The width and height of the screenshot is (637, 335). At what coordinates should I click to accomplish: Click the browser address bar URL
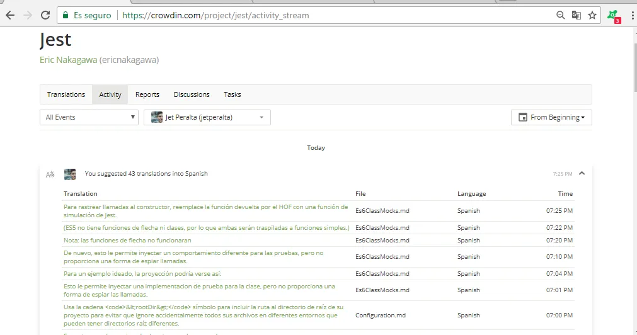click(215, 16)
